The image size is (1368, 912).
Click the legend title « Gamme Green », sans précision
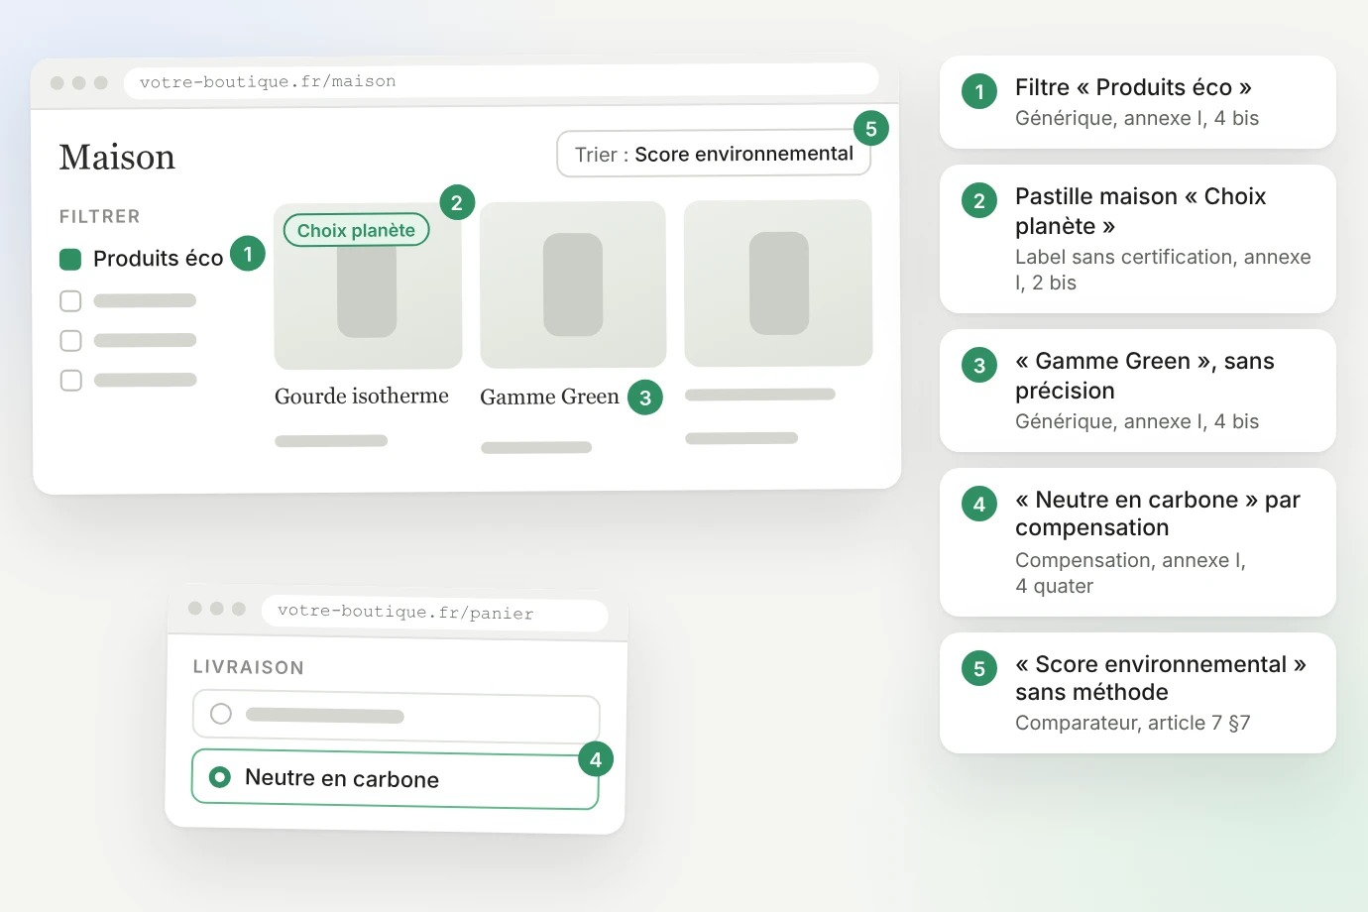coord(1145,376)
